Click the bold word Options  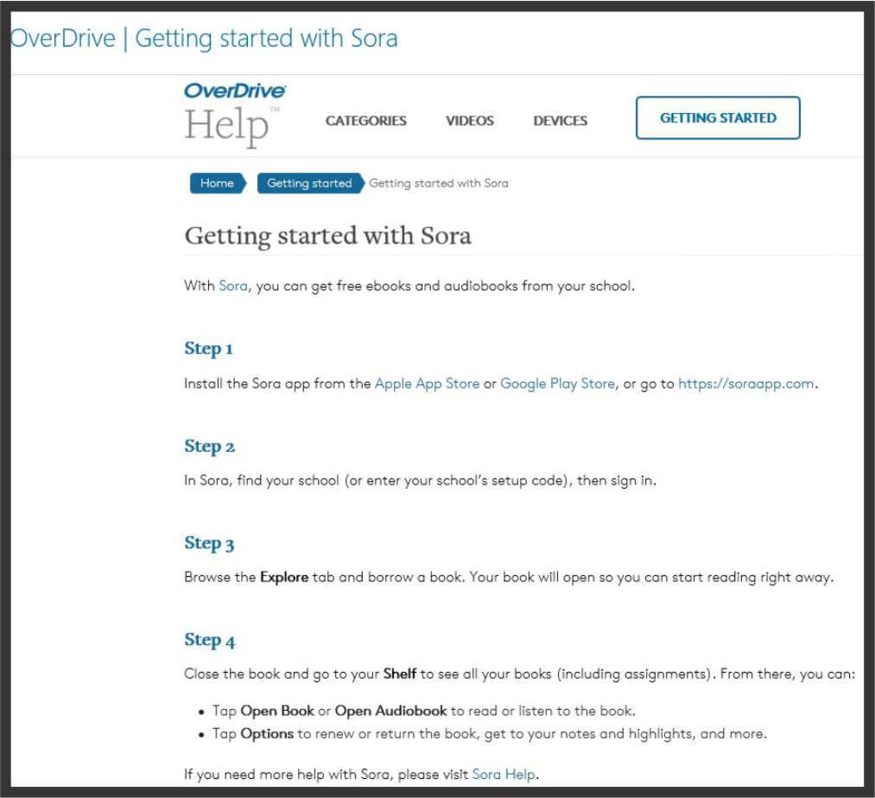(x=267, y=734)
